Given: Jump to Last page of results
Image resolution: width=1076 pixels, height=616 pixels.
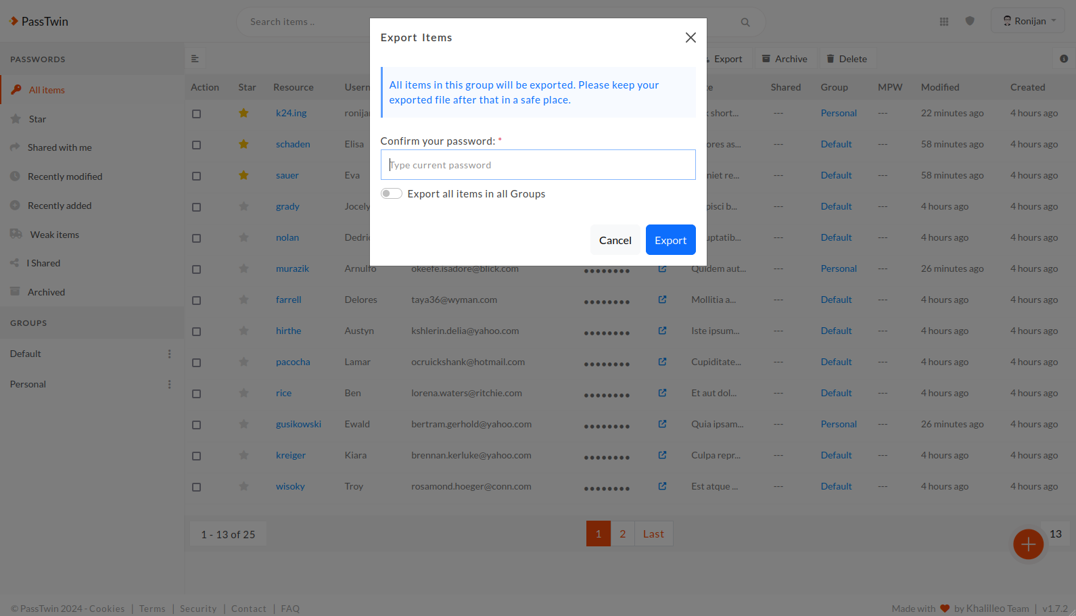Looking at the screenshot, I should pyautogui.click(x=653, y=534).
